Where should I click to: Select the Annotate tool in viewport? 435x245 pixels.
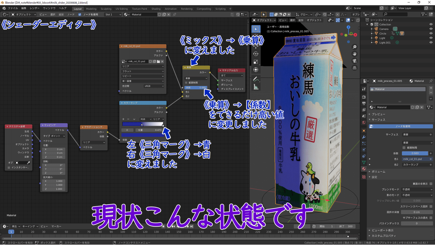pyautogui.click(x=256, y=79)
